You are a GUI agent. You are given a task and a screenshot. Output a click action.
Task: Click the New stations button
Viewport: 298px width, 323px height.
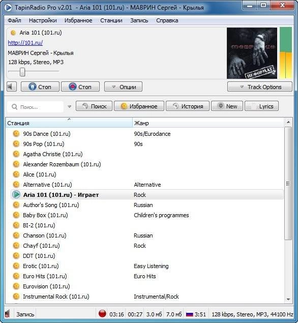[227, 106]
